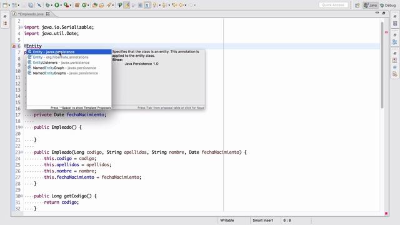Click the Skip All Breakpoints icon
This screenshot has height=225, width=400.
[39, 5]
